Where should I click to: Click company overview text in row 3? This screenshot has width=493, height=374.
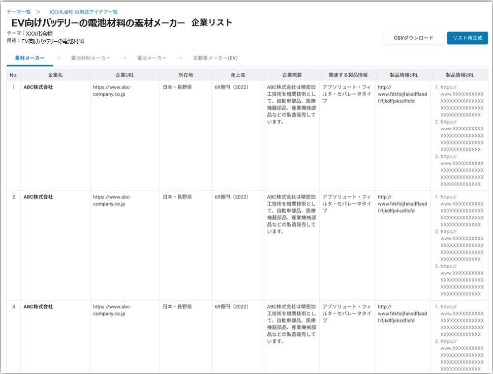(291, 324)
